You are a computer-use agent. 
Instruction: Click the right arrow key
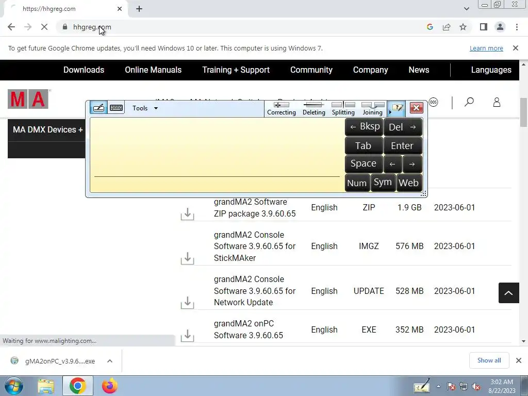coord(412,164)
